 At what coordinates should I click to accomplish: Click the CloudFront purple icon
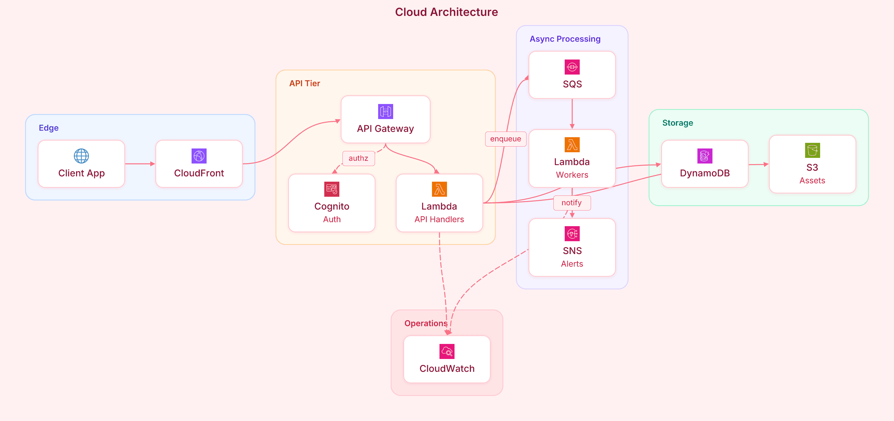point(199,156)
